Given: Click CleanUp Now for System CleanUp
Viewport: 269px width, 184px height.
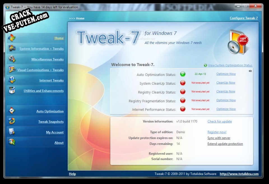Looking at the screenshot, I should [x=226, y=82].
